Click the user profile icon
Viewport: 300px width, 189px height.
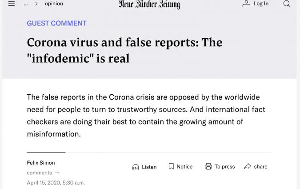pyautogui.click(x=246, y=4)
